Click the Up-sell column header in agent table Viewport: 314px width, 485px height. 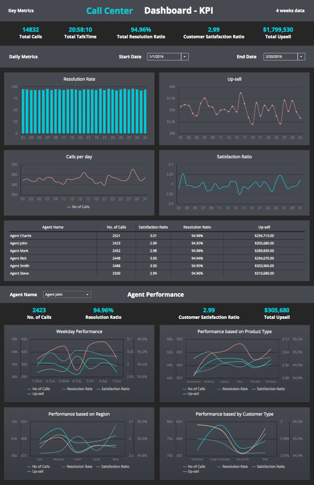coord(264,227)
